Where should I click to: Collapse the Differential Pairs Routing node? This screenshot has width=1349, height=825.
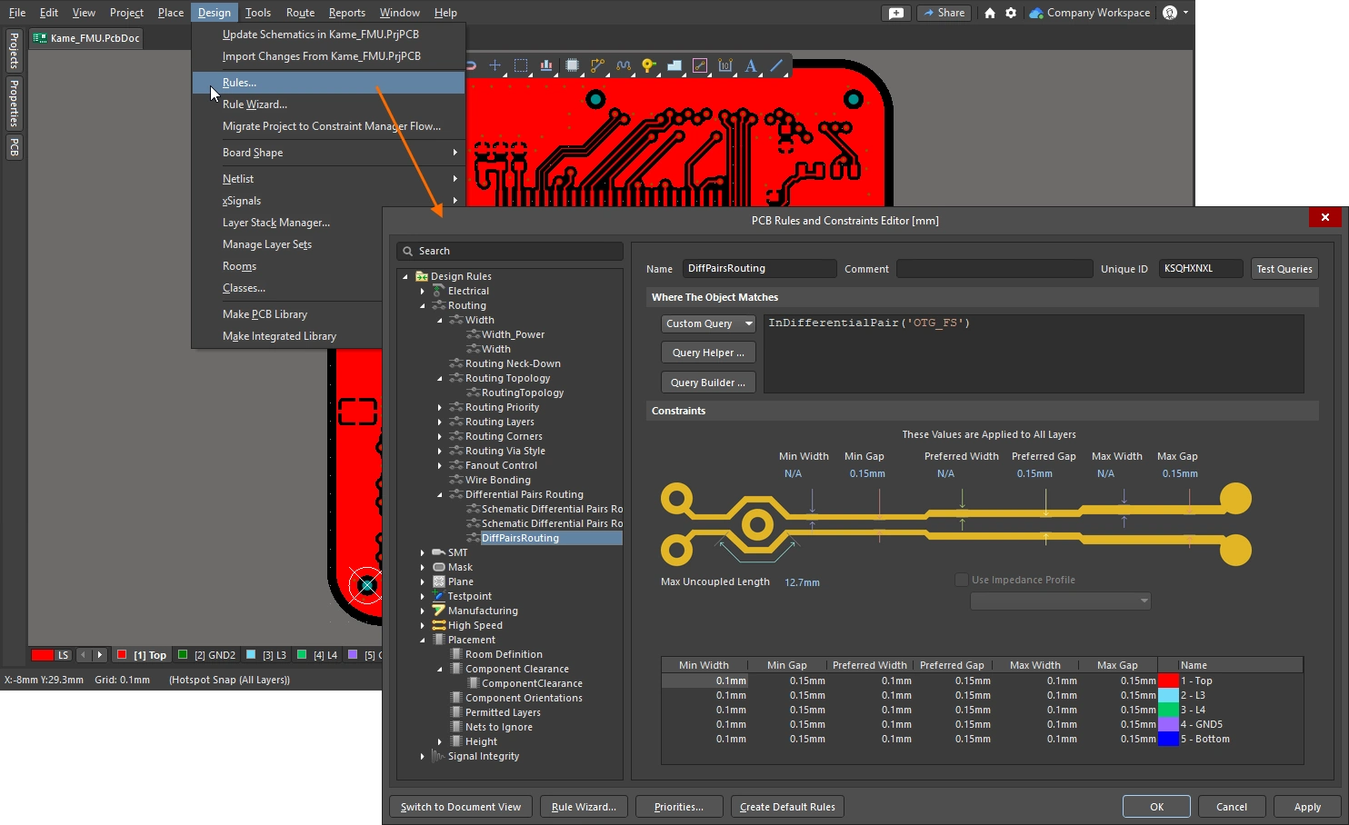tap(440, 494)
